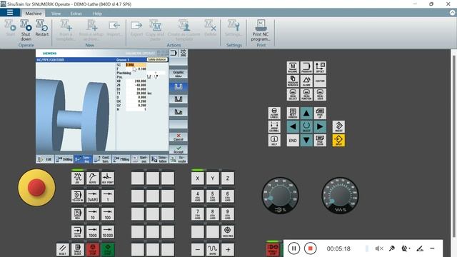Select the 1000 increment key
Image resolution: width=457 pixels, height=257 pixels.
pos(93,232)
